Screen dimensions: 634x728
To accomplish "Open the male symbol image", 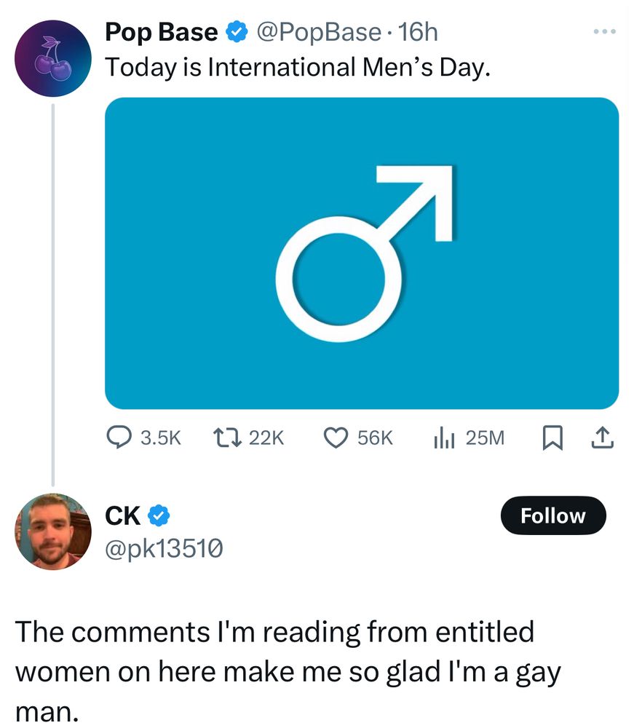I will pos(362,253).
